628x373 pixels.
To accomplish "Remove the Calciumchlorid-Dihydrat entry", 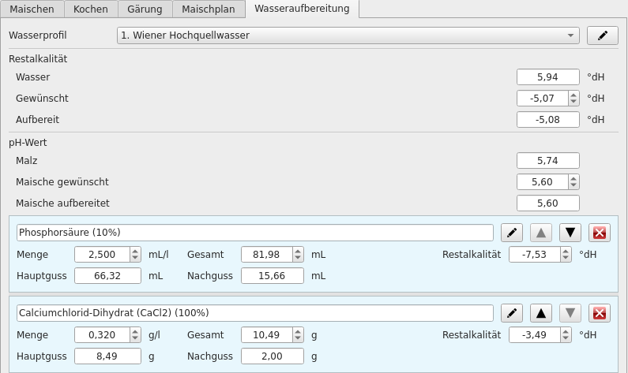I will pos(600,313).
